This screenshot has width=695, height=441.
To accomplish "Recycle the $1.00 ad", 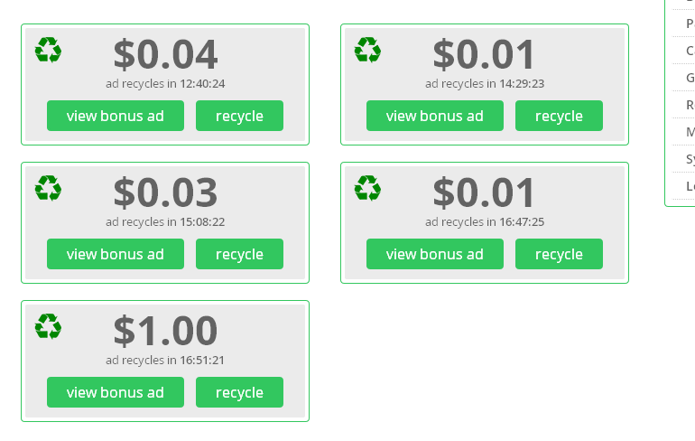I will coord(239,392).
